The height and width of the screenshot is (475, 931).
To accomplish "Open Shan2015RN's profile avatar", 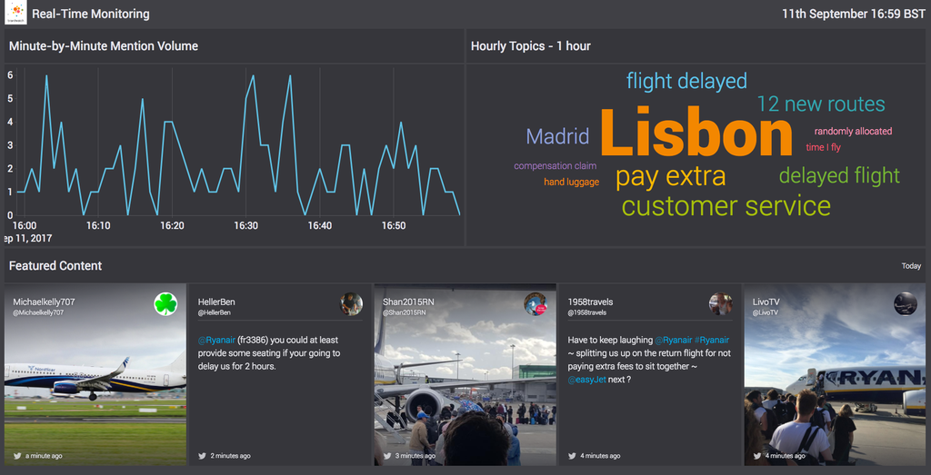I will point(536,304).
